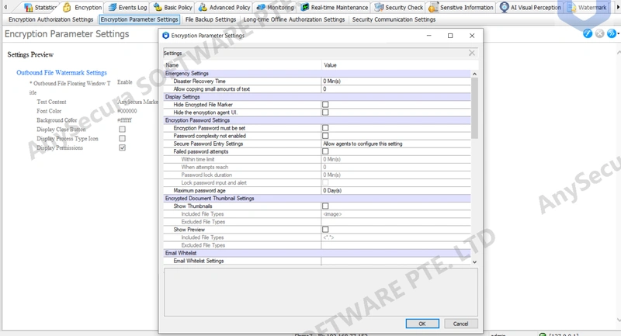Open the dropdown arrow beside the forward icon
621x336 pixels.
[618, 33]
